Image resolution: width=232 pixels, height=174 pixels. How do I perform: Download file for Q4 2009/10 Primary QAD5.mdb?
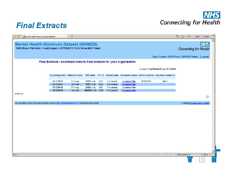click(129, 87)
